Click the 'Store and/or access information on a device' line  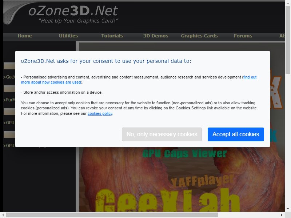[x=61, y=92]
